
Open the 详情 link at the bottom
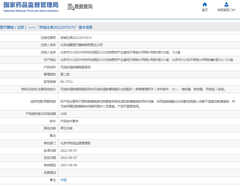(x=63, y=180)
